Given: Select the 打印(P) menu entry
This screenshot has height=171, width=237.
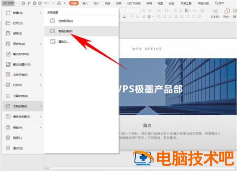Looking at the screenshot, I should coord(23,85).
